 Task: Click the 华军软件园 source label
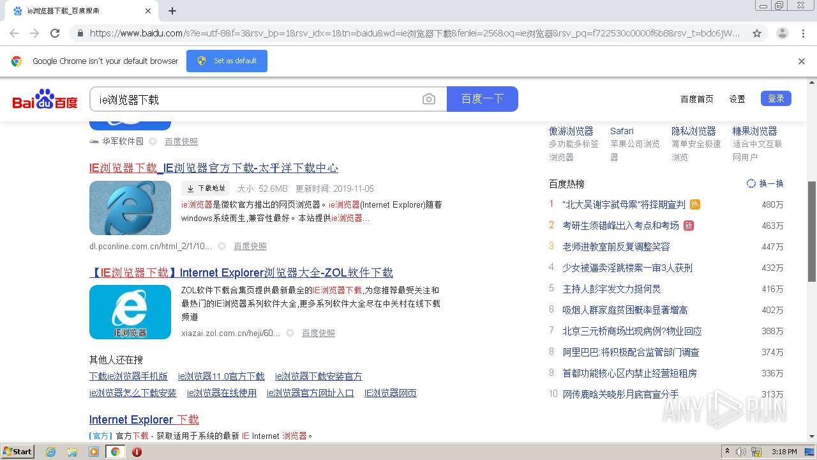pyautogui.click(x=123, y=141)
